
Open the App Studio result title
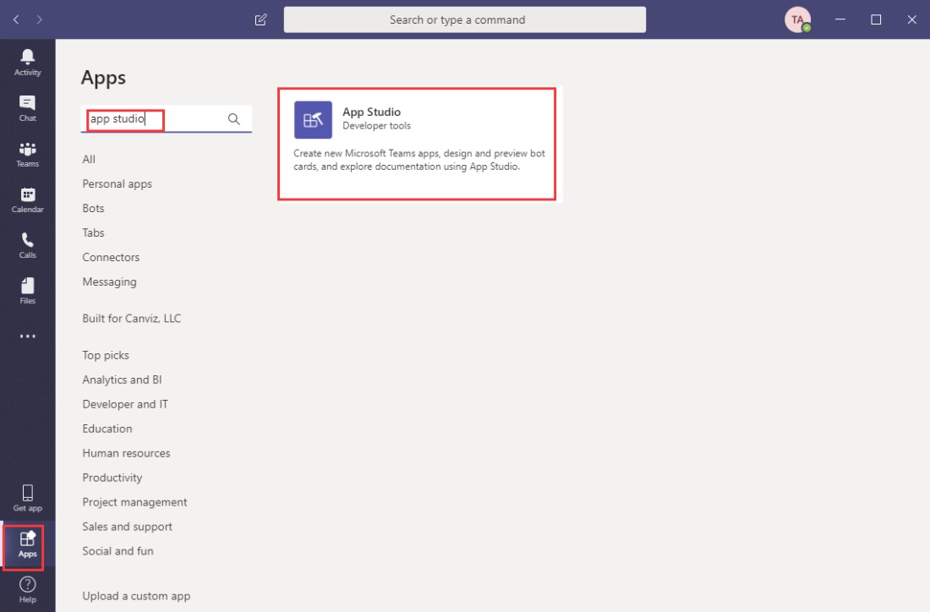tap(371, 112)
